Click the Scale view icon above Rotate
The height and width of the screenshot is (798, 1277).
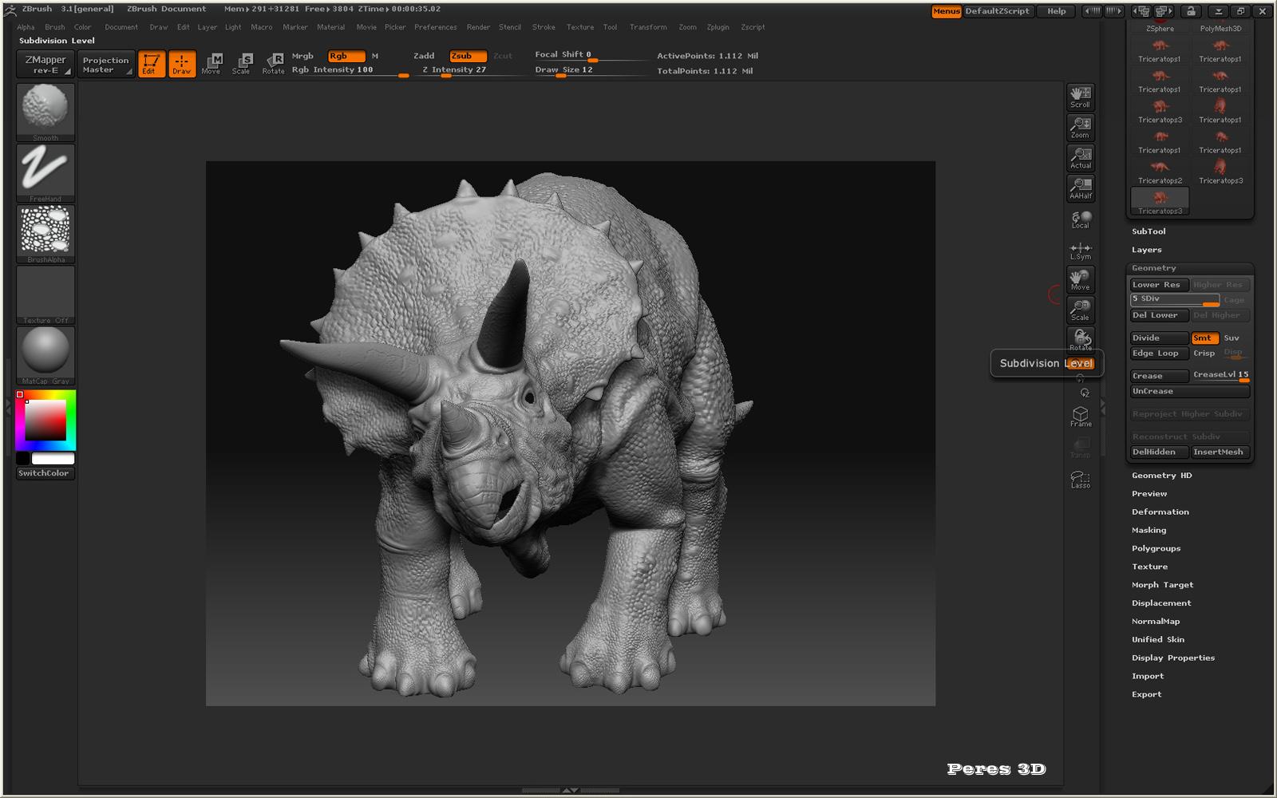click(x=1081, y=310)
